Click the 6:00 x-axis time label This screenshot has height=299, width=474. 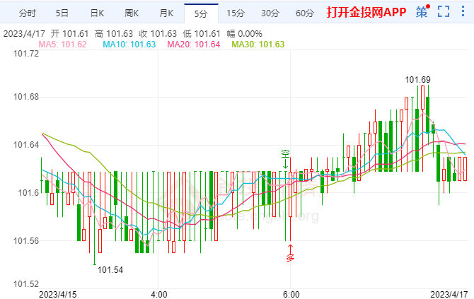click(291, 295)
